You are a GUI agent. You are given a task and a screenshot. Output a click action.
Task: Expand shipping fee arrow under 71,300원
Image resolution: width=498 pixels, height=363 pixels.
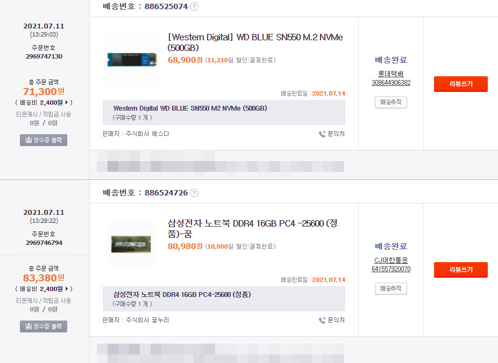click(x=67, y=103)
